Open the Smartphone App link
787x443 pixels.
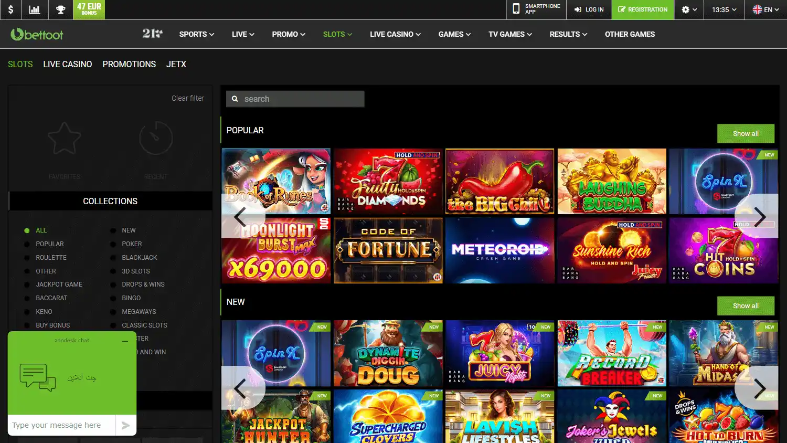click(537, 9)
